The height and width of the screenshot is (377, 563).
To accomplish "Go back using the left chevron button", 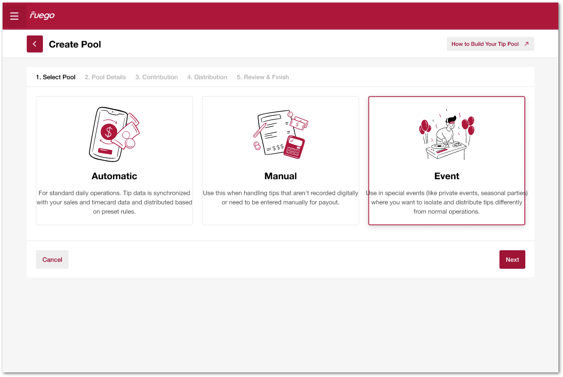I will 35,44.
